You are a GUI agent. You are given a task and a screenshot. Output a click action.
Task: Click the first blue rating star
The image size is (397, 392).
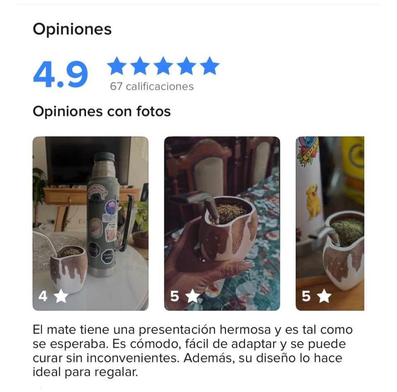click(x=117, y=66)
